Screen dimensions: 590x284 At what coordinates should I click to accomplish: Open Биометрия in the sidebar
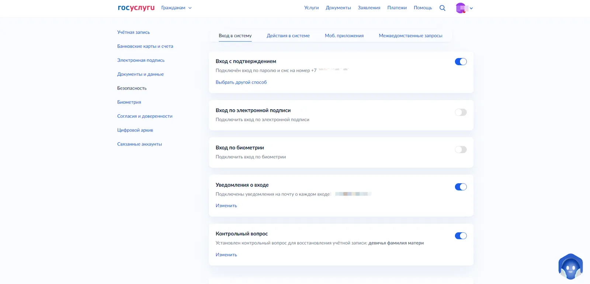129,102
